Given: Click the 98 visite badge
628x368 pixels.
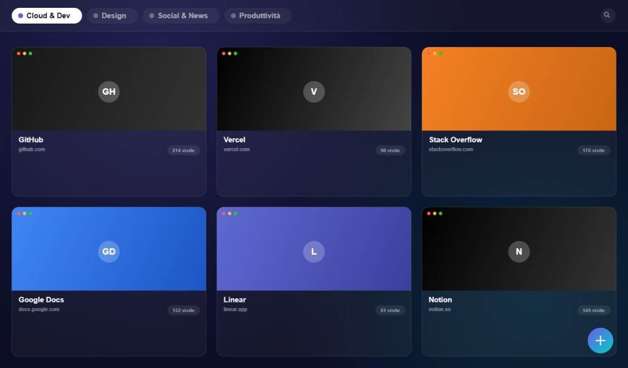Looking at the screenshot, I should 390,151.
